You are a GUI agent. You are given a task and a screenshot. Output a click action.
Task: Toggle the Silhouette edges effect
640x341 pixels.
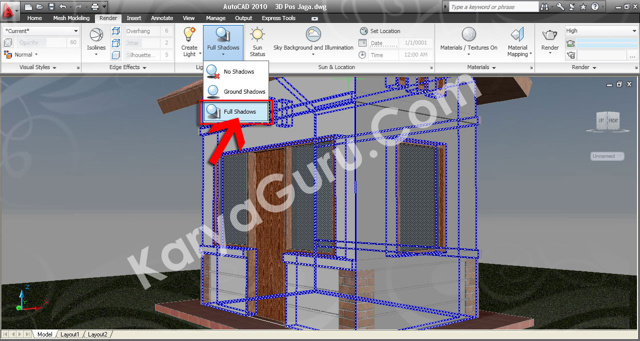pos(115,55)
